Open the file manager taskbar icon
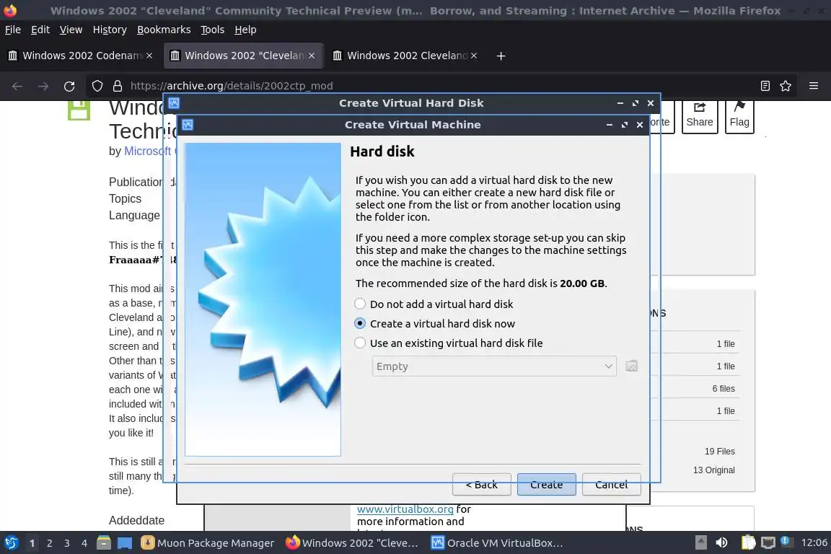Image resolution: width=831 pixels, height=554 pixels. pos(104,543)
